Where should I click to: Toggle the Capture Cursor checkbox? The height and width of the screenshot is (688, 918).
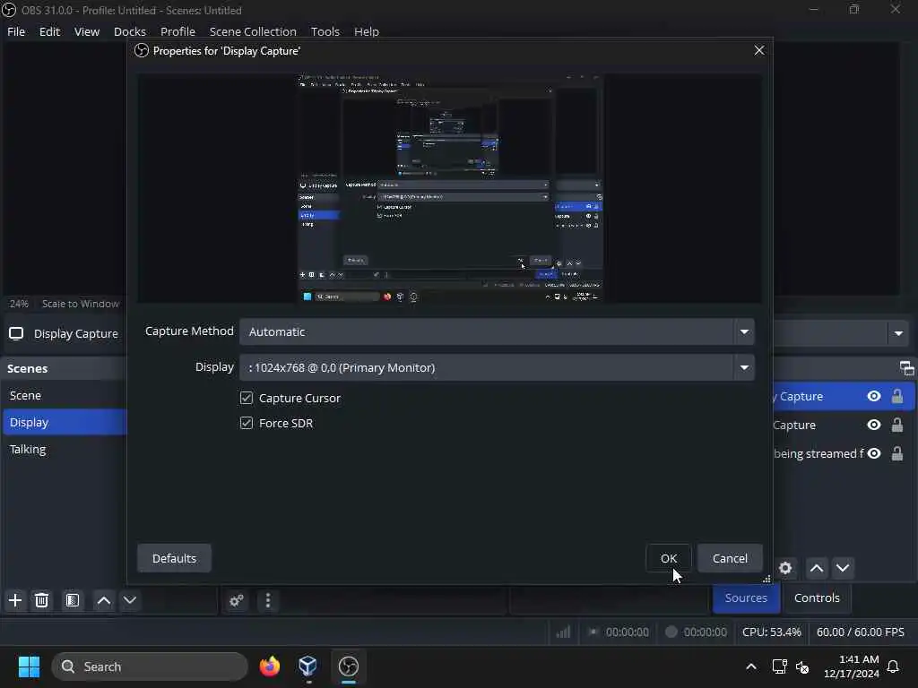tap(247, 398)
